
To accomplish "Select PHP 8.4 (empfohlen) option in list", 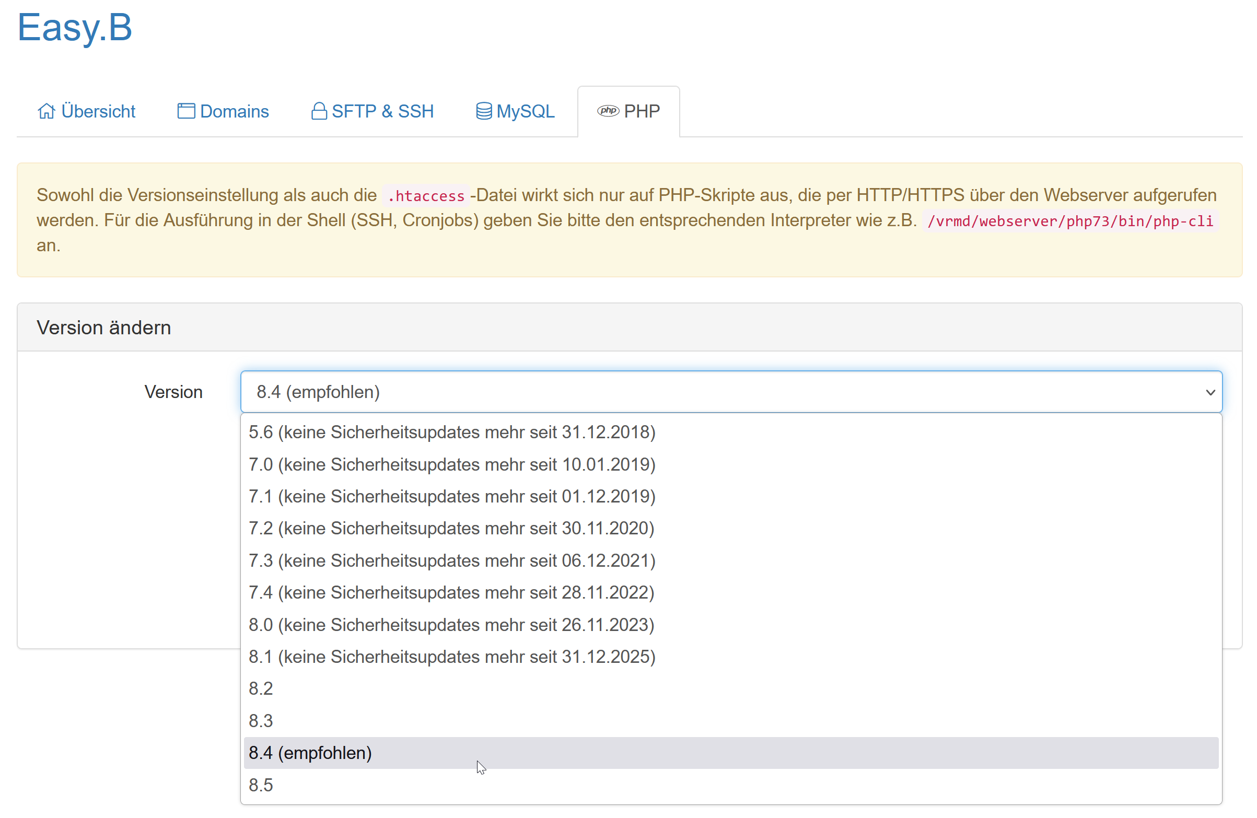I will click(310, 753).
